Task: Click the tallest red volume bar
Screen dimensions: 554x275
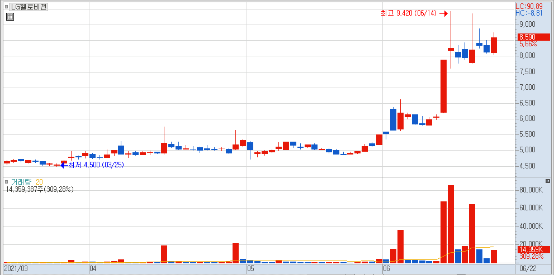Action: click(451, 224)
